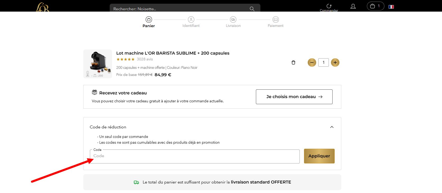Decrease quantity with minus button
The height and width of the screenshot is (193, 442).
tap(312, 62)
